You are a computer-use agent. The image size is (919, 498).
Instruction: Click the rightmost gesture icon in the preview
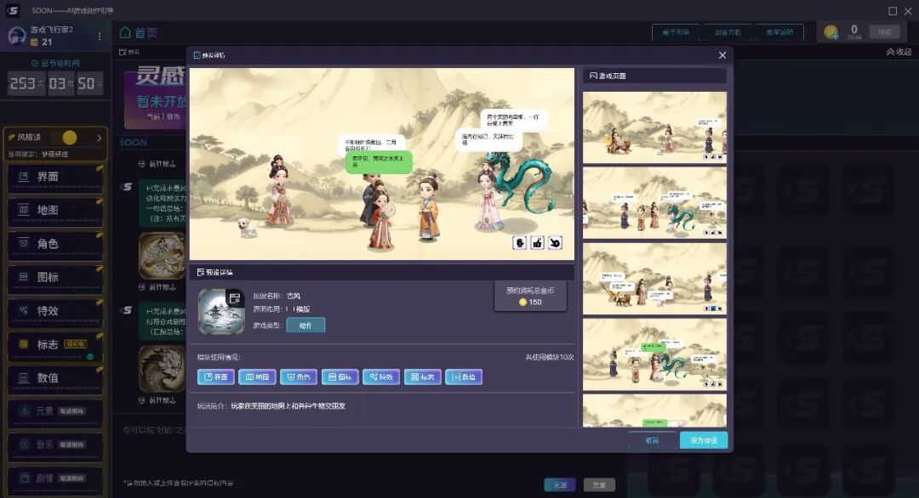[555, 243]
